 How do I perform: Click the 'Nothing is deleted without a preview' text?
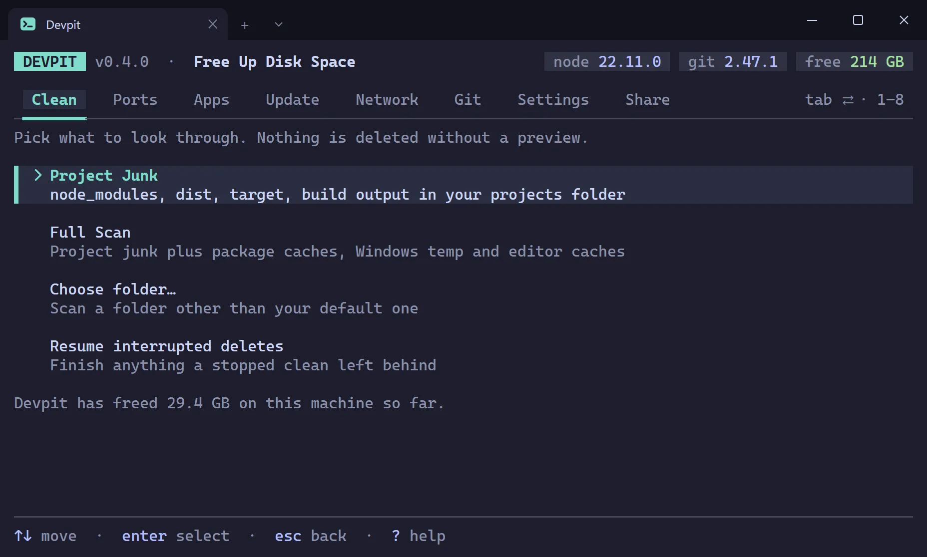coord(423,137)
